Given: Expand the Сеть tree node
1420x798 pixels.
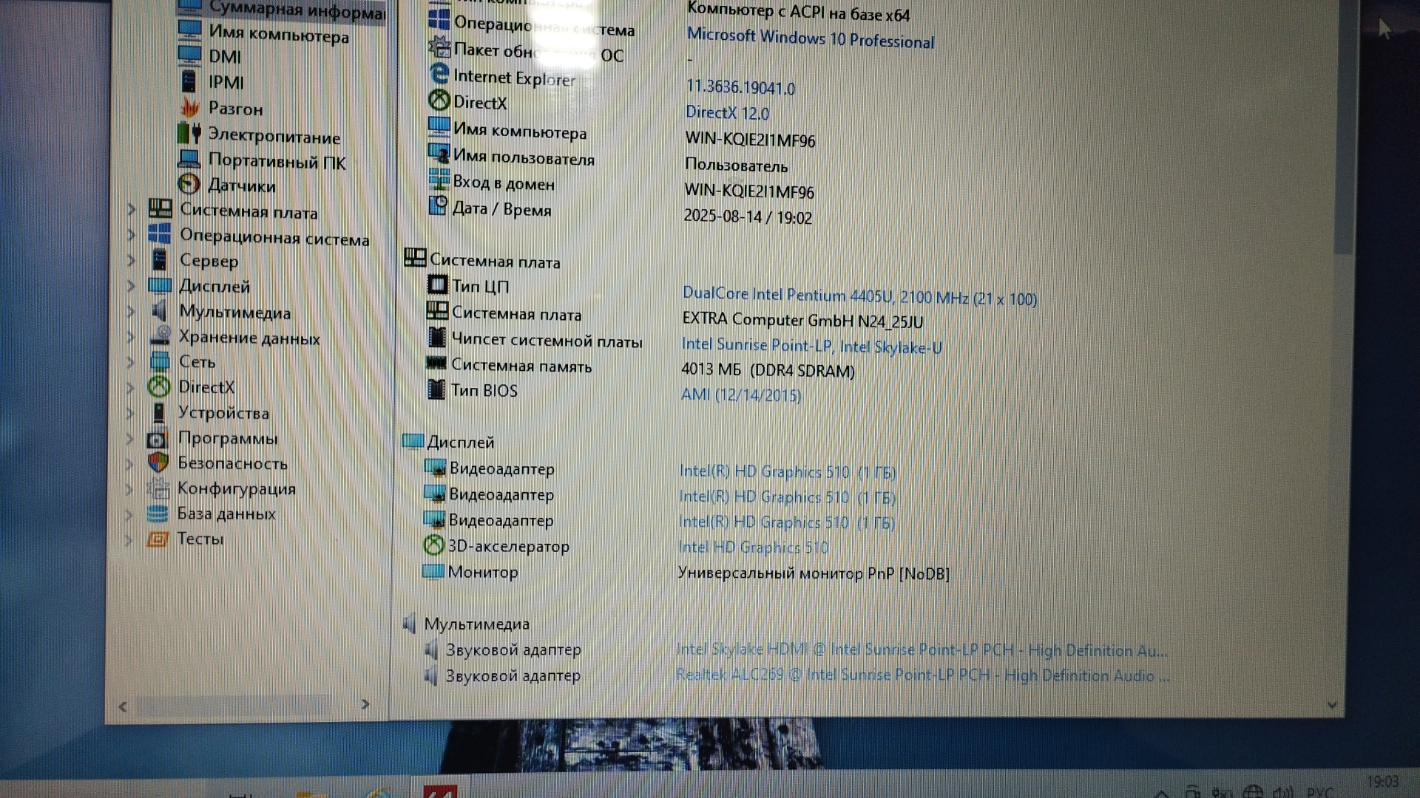Looking at the screenshot, I should (130, 362).
